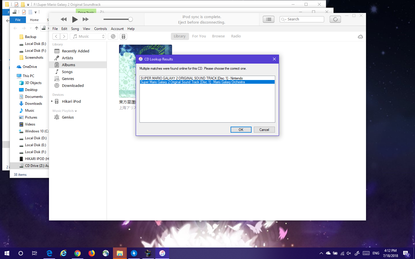Open Home tab in Explorer ribbon
Image resolution: width=415 pixels, height=259 pixels.
coord(34,20)
